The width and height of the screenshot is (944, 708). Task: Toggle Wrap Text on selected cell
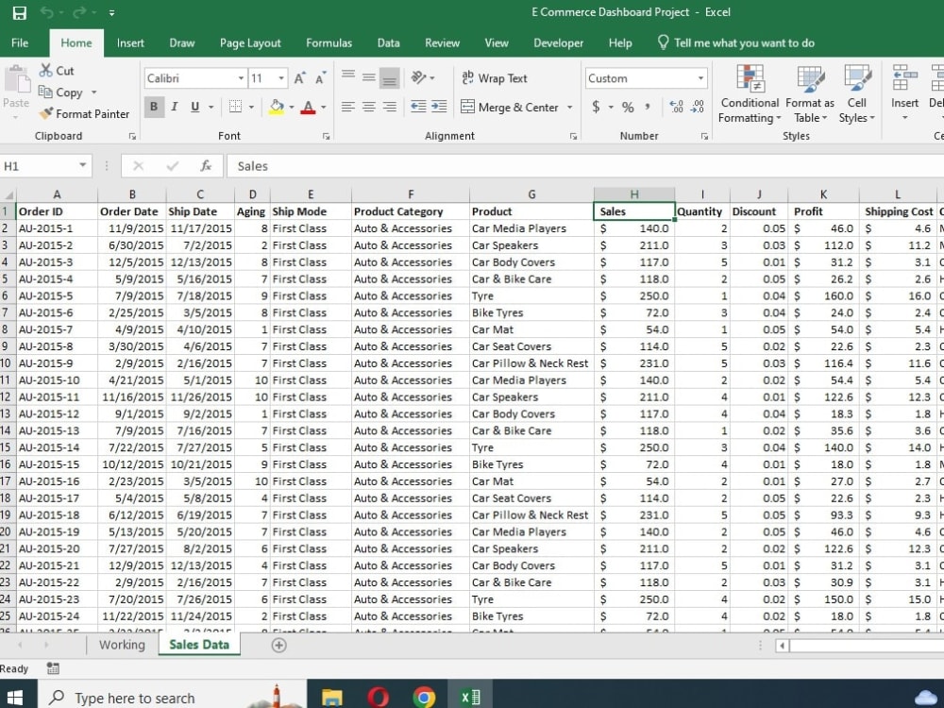[494, 78]
